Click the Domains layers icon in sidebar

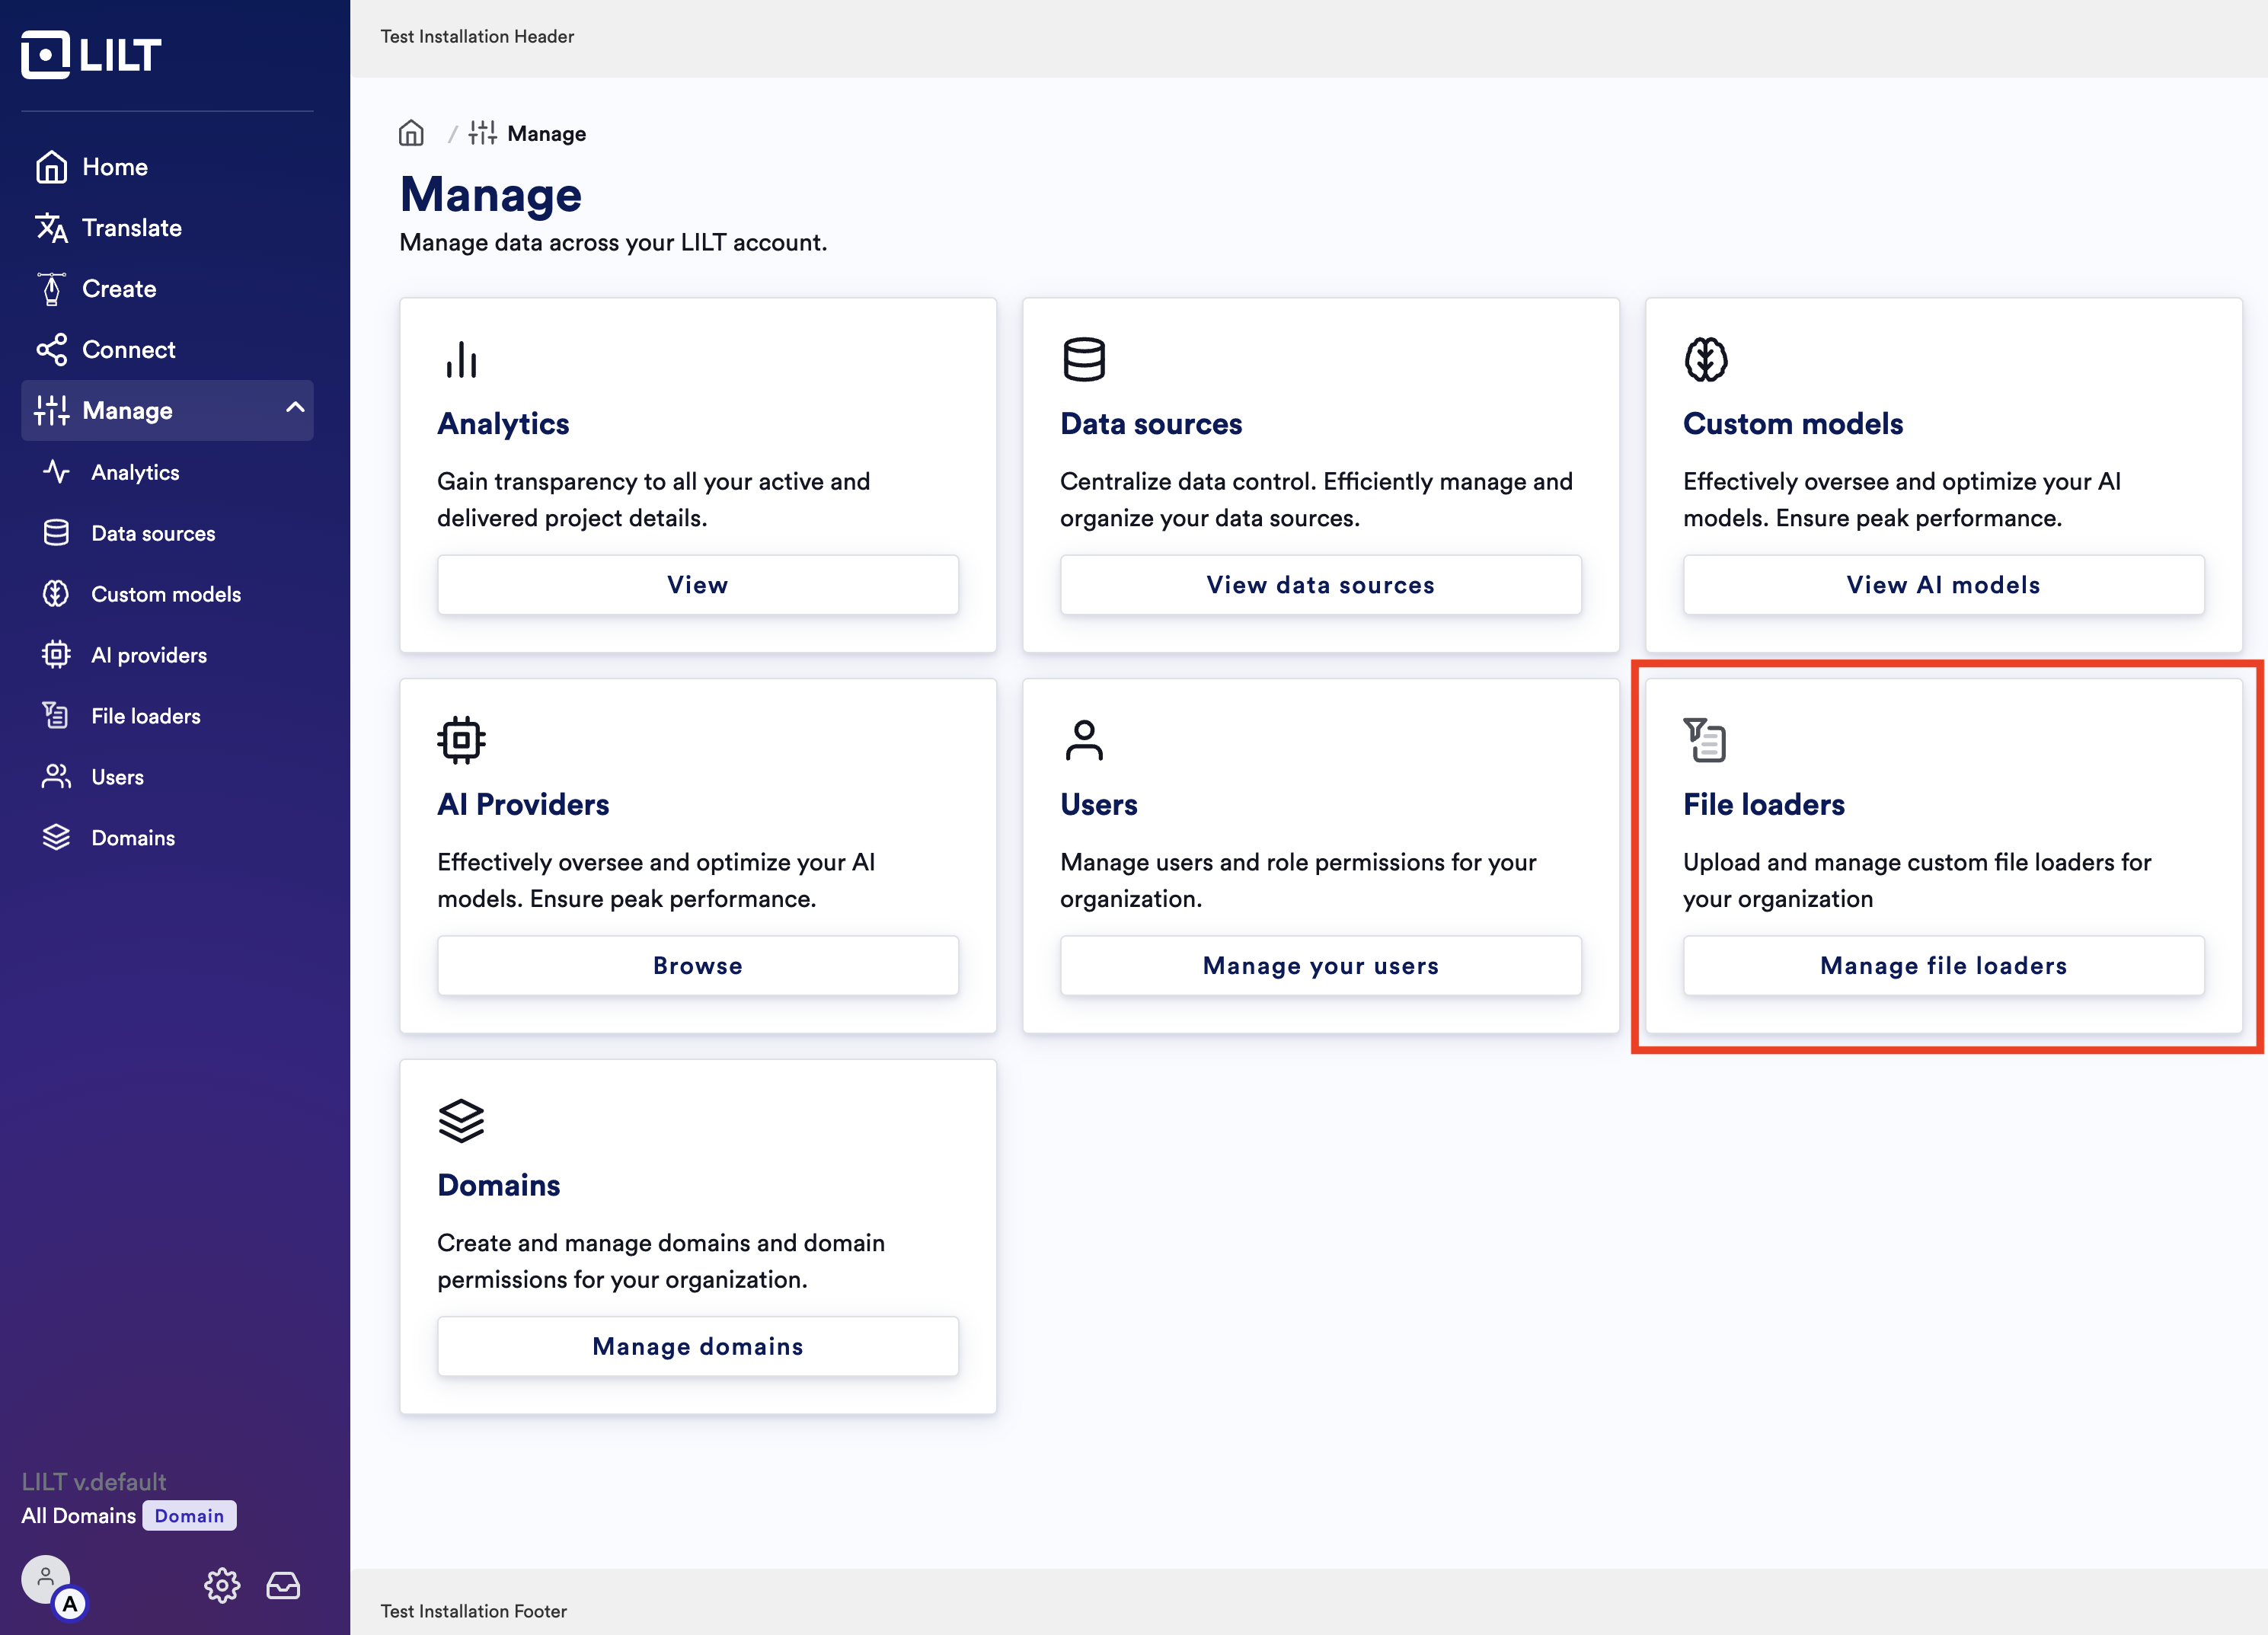point(56,838)
